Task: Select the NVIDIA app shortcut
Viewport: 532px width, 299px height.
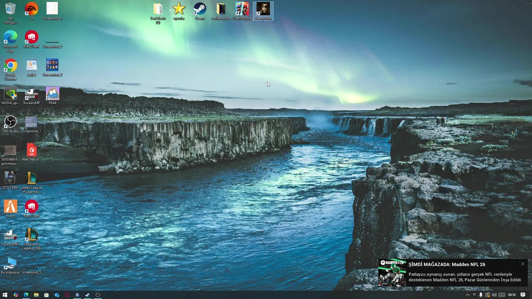Action: click(10, 96)
